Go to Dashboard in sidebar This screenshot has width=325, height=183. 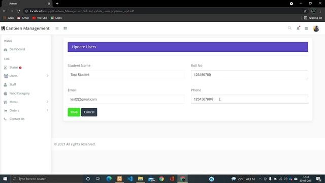[x=17, y=49]
